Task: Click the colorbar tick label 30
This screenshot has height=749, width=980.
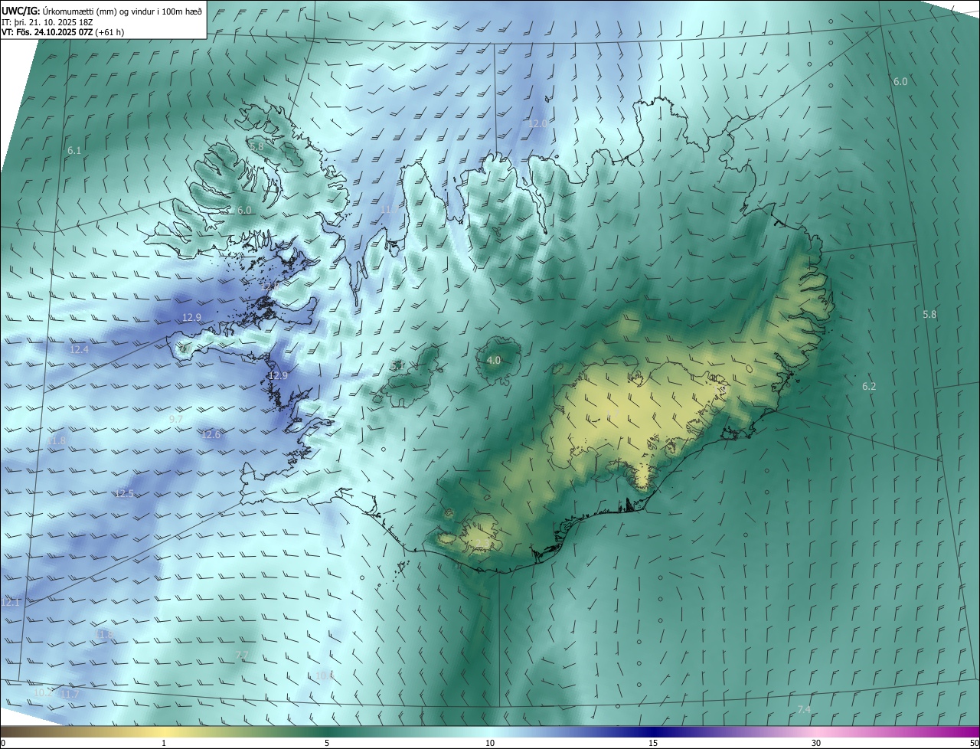Action: (x=816, y=744)
